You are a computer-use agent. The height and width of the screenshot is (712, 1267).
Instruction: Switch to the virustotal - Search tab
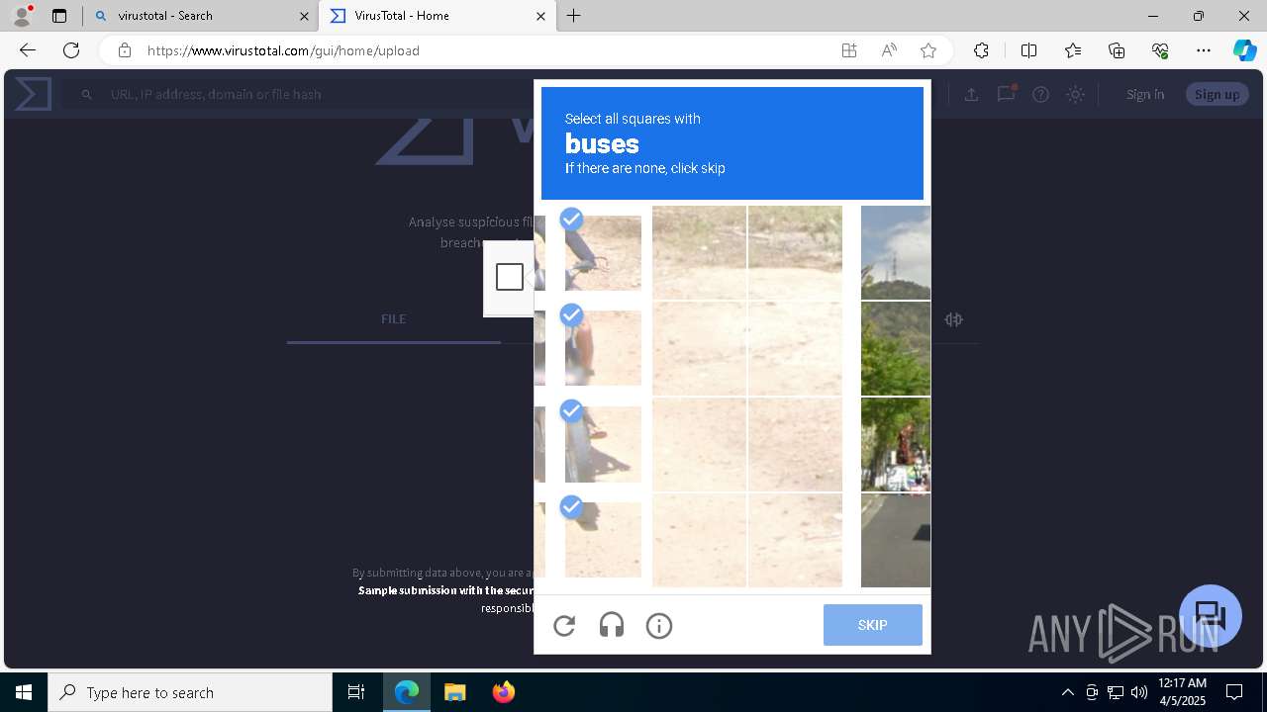201,16
